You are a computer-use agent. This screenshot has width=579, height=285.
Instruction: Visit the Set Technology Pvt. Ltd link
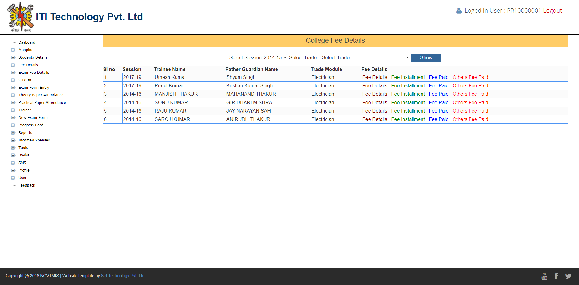pos(123,276)
